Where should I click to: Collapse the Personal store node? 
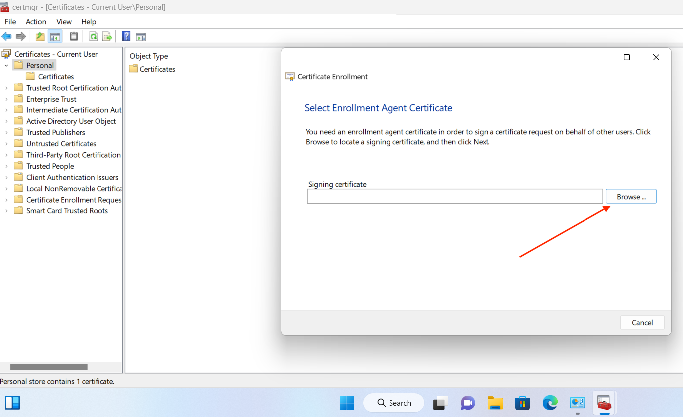pos(6,65)
